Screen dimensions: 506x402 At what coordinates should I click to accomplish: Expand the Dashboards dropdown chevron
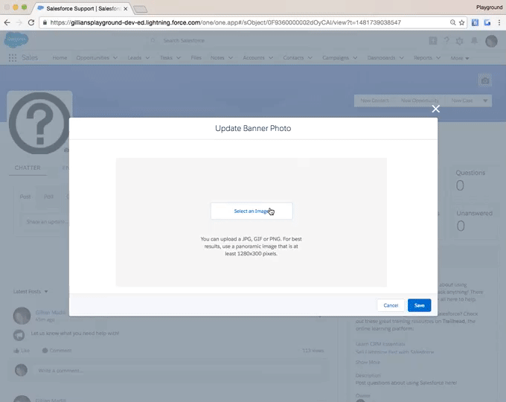pyautogui.click(x=401, y=58)
